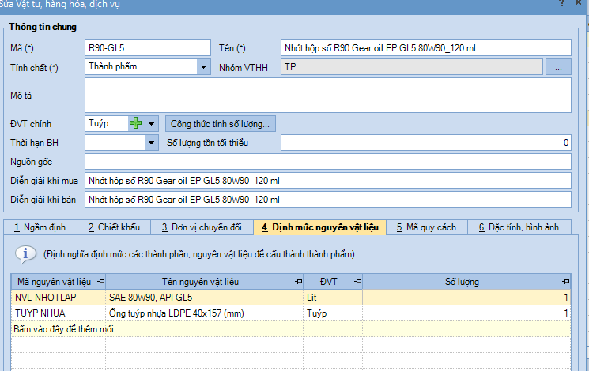The height and width of the screenshot is (371, 589).
Task: Click the blue info icon in the tab panel
Action: click(x=26, y=254)
